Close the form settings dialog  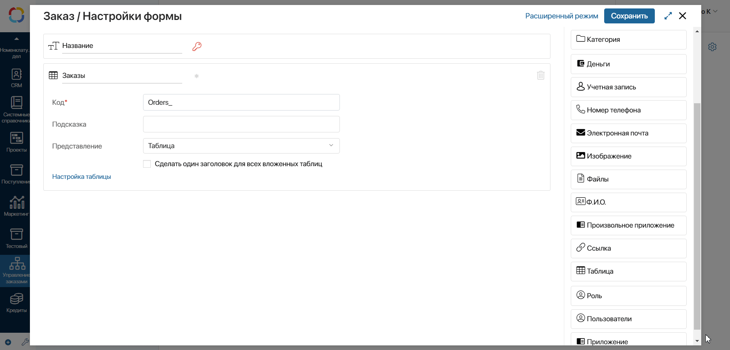tap(682, 16)
